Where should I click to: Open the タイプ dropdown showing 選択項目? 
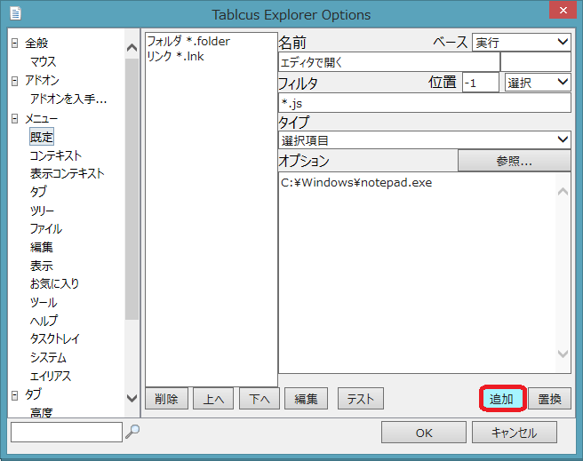coord(424,140)
